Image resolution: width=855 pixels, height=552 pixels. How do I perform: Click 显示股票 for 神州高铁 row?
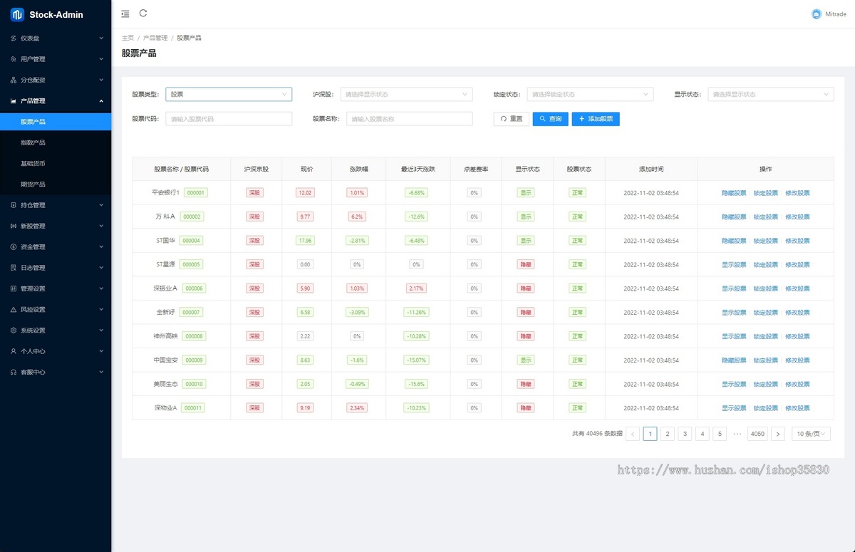coord(734,336)
